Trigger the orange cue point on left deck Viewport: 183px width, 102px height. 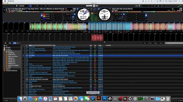[x=44, y=16]
